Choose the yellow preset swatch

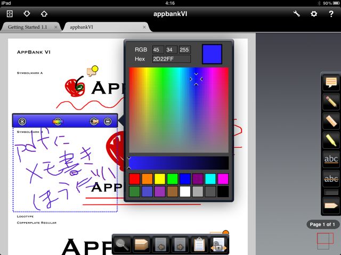(160, 179)
